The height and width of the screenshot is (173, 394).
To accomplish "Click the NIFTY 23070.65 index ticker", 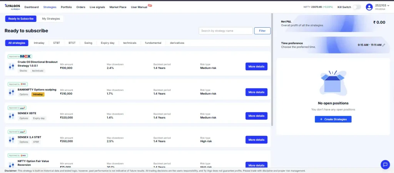I will 319,7.
